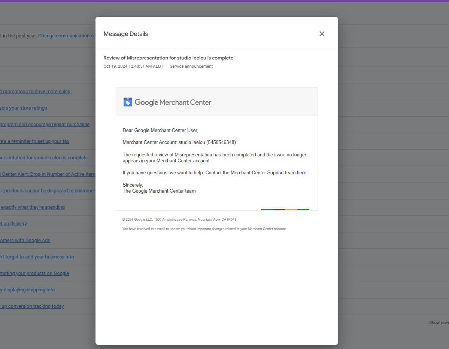Open 'encourage repeat purchases' message link

click(45, 125)
